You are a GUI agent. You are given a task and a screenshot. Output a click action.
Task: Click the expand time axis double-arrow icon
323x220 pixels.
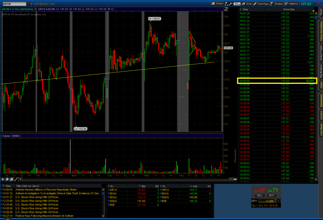pyautogui.click(x=235, y=179)
